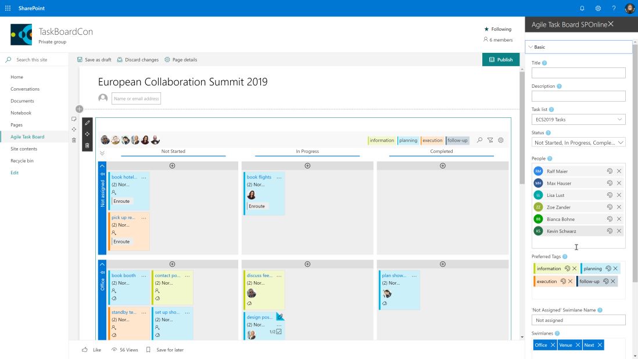
Task: Add a new section with the plus icon
Action: pyautogui.click(x=80, y=109)
